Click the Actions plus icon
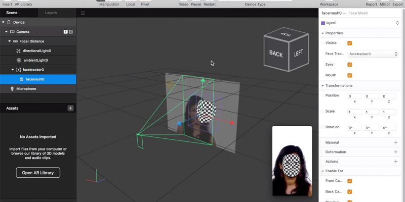 coord(396,162)
